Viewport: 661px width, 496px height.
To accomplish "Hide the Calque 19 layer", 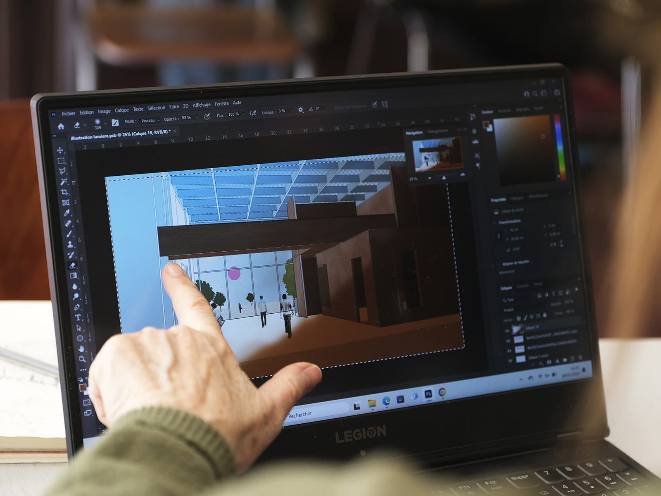I will coord(507,331).
